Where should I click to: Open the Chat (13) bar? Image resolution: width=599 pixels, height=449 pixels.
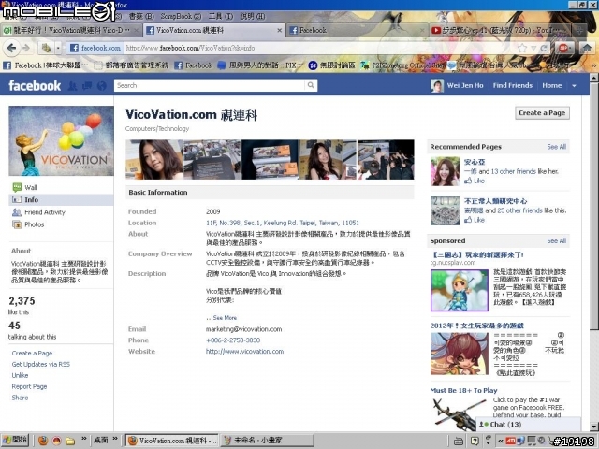[528, 424]
